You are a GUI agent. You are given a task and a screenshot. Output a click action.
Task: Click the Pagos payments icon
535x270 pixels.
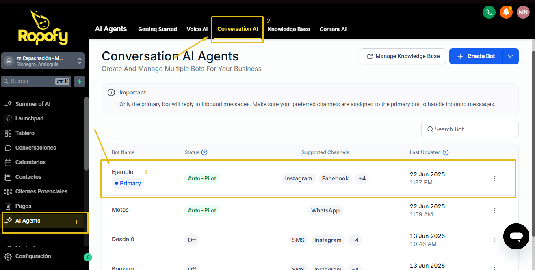(x=8, y=206)
